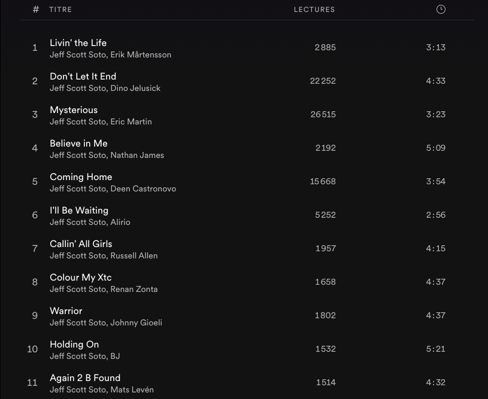Click the # column header
488x399 pixels.
(36, 10)
